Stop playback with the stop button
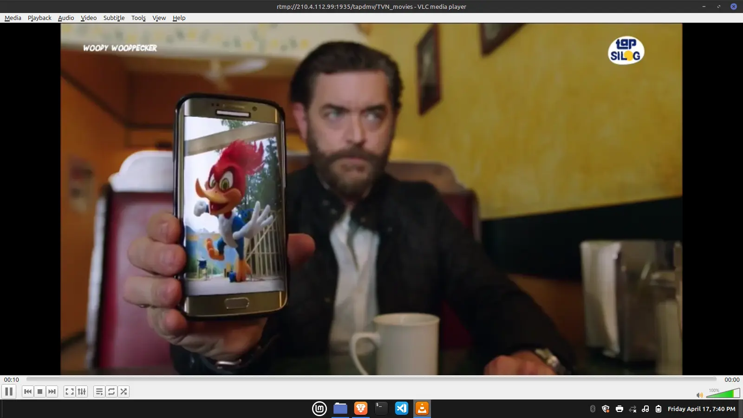The height and width of the screenshot is (418, 743). click(40, 392)
